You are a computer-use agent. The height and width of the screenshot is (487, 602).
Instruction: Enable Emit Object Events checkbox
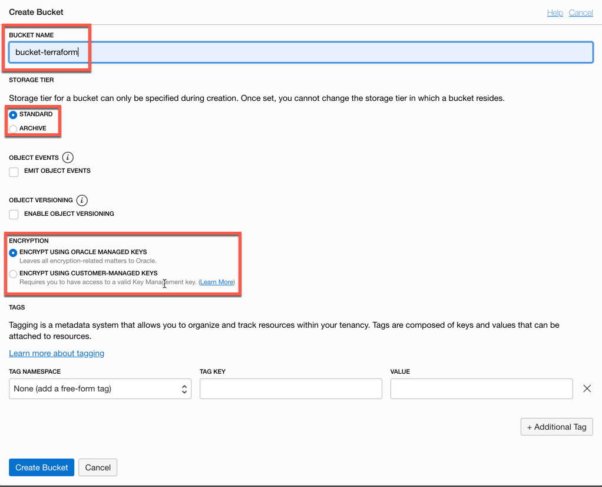[x=14, y=172]
